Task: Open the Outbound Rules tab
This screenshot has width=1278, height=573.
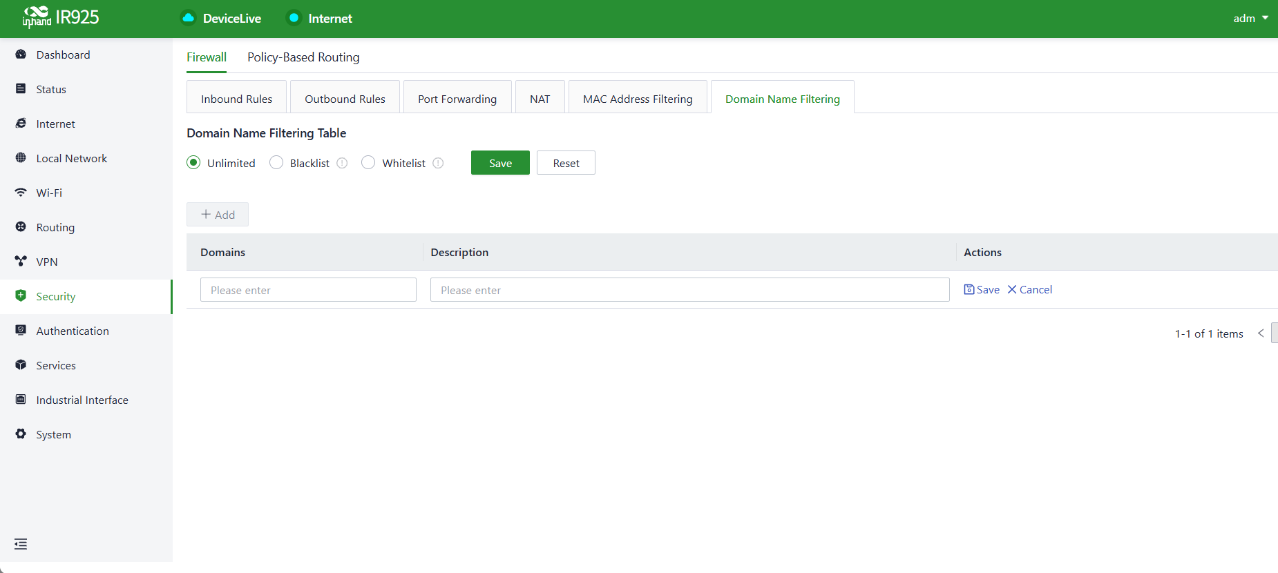Action: [345, 99]
